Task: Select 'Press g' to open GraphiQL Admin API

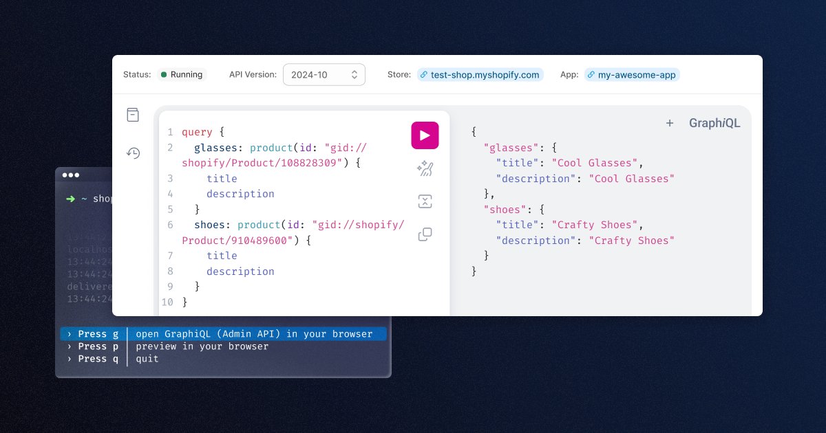Action: click(x=223, y=334)
